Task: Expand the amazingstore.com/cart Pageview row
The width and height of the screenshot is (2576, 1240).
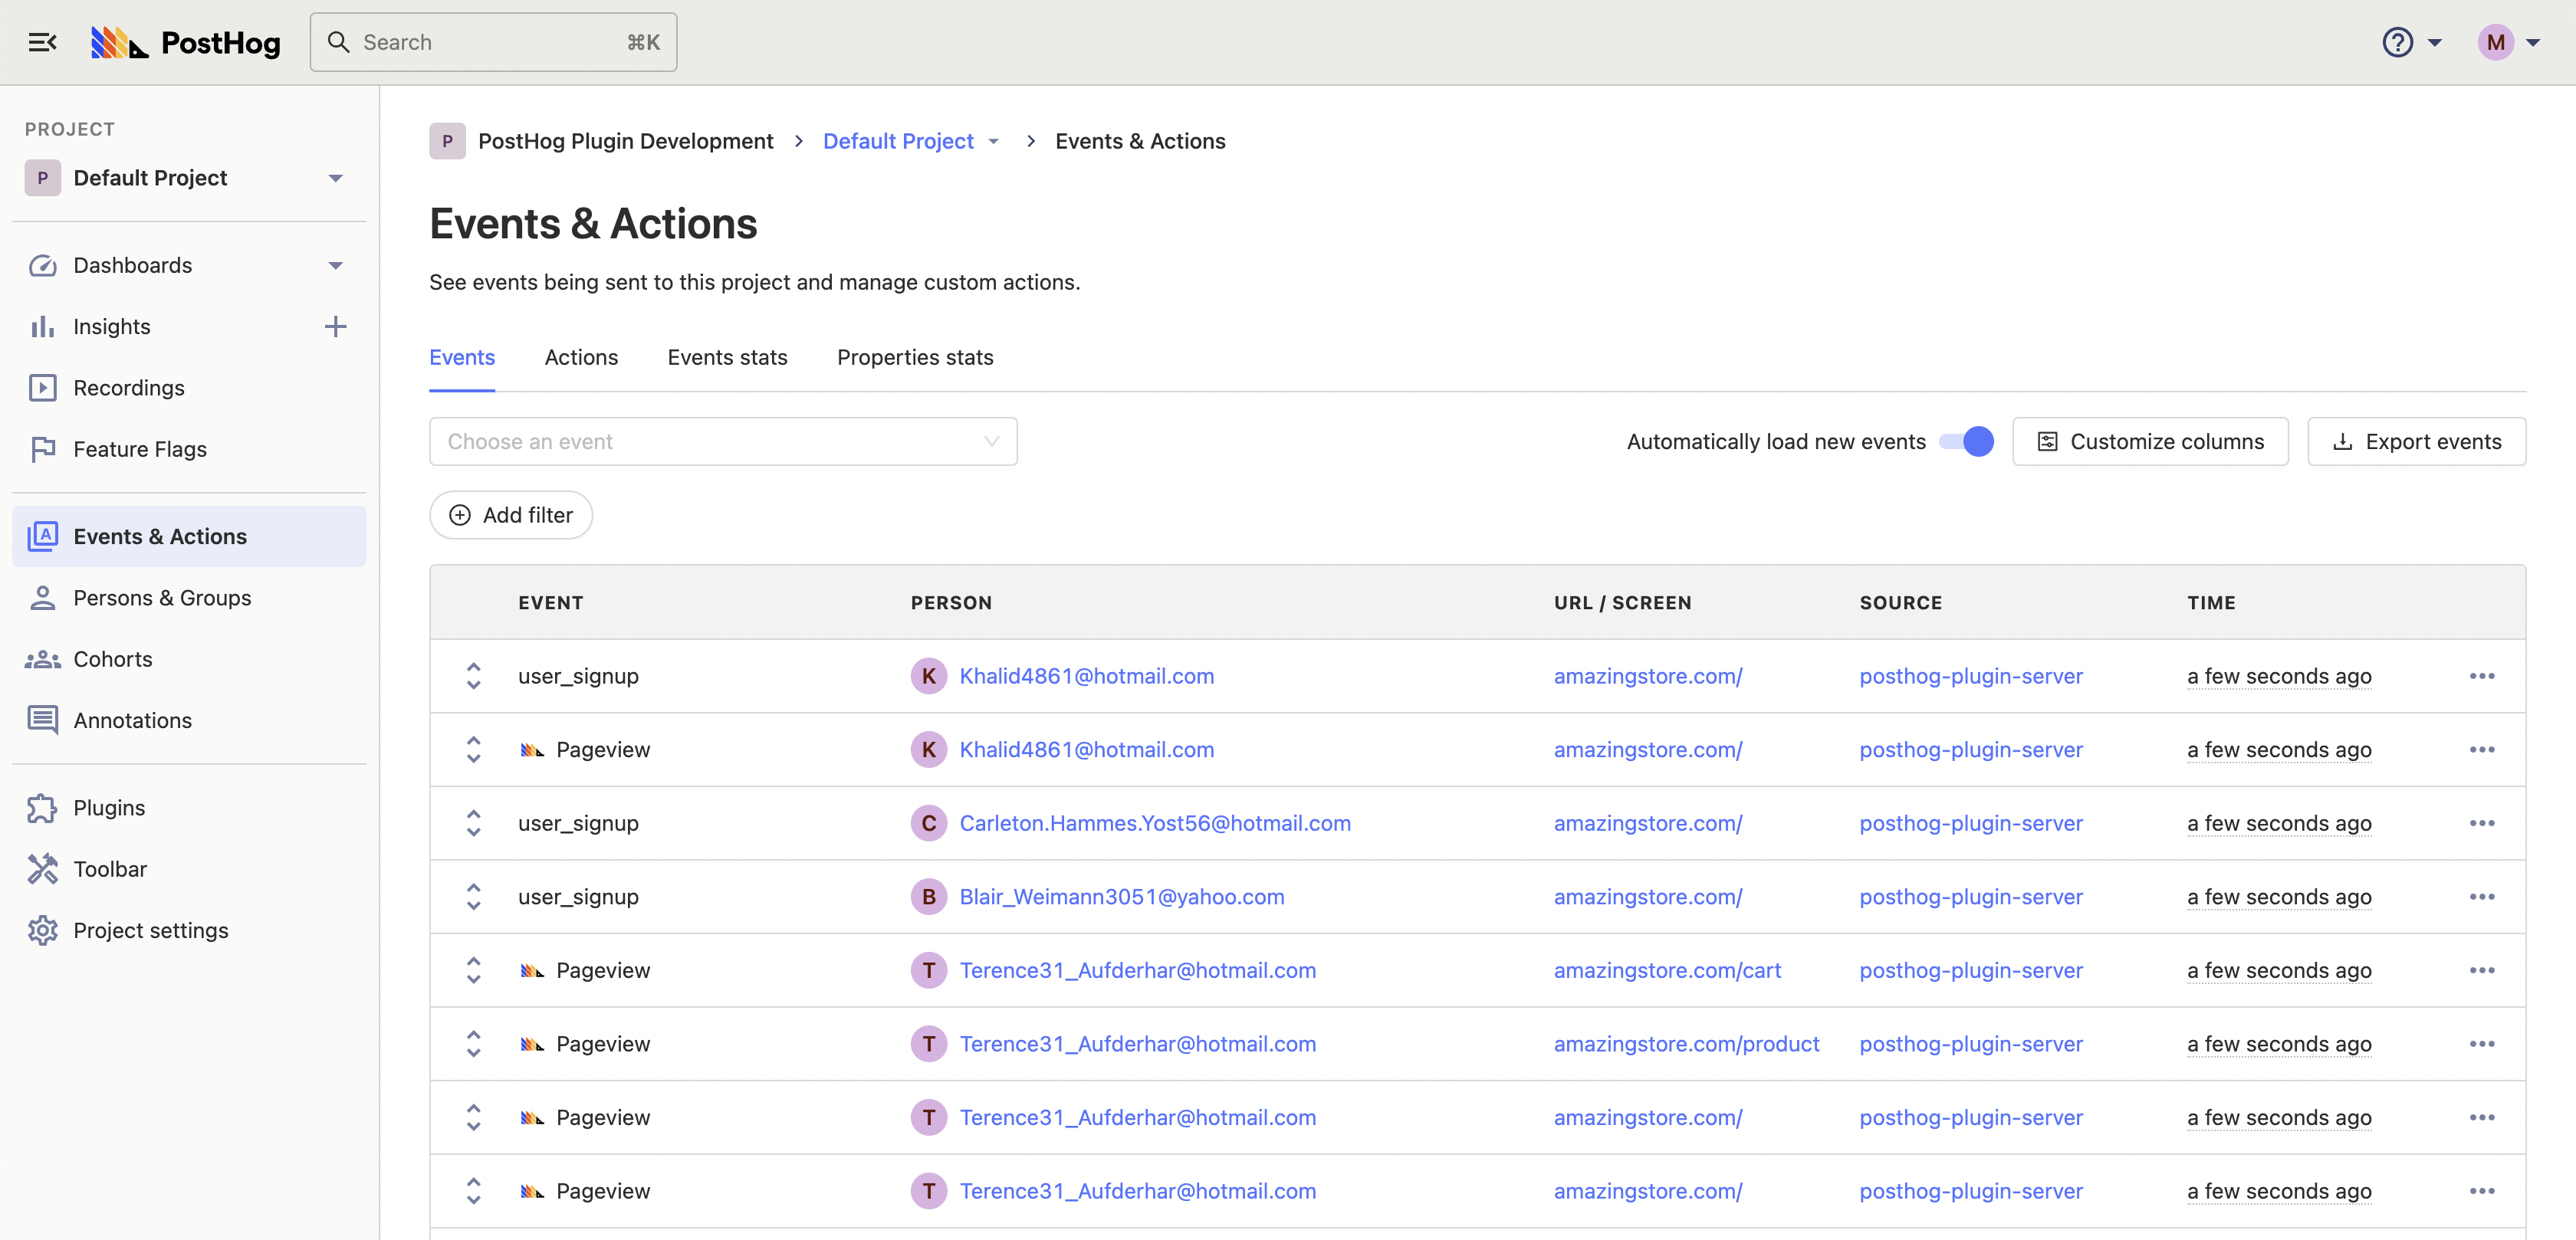Action: coord(474,970)
